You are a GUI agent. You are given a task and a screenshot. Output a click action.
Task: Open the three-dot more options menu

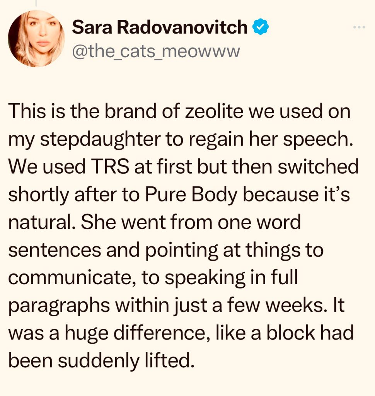(359, 27)
